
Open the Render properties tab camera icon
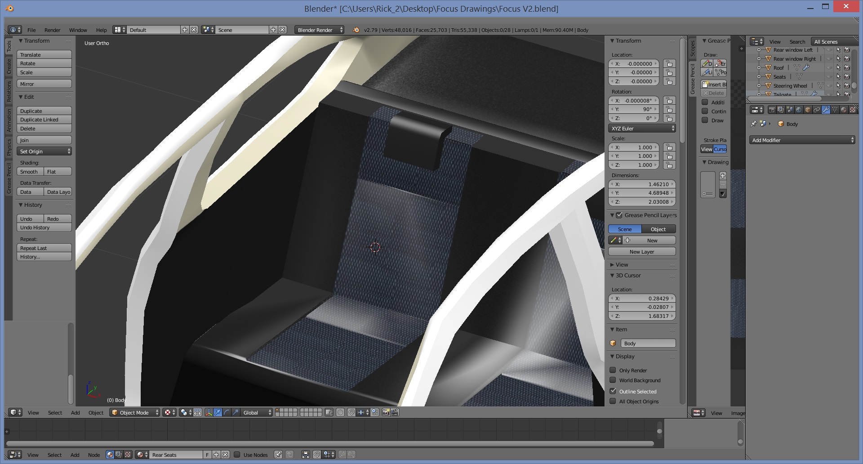(772, 110)
